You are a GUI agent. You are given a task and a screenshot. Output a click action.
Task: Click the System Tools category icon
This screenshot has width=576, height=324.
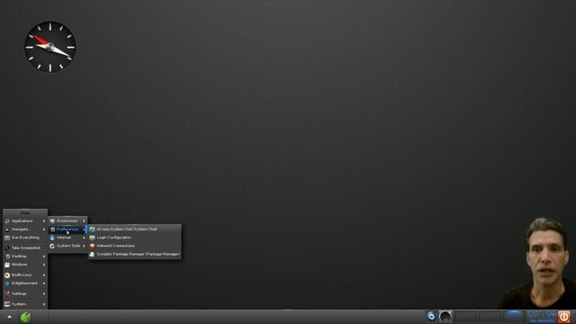pyautogui.click(x=52, y=246)
